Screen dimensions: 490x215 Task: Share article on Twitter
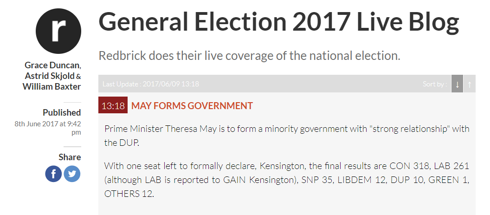(x=72, y=174)
